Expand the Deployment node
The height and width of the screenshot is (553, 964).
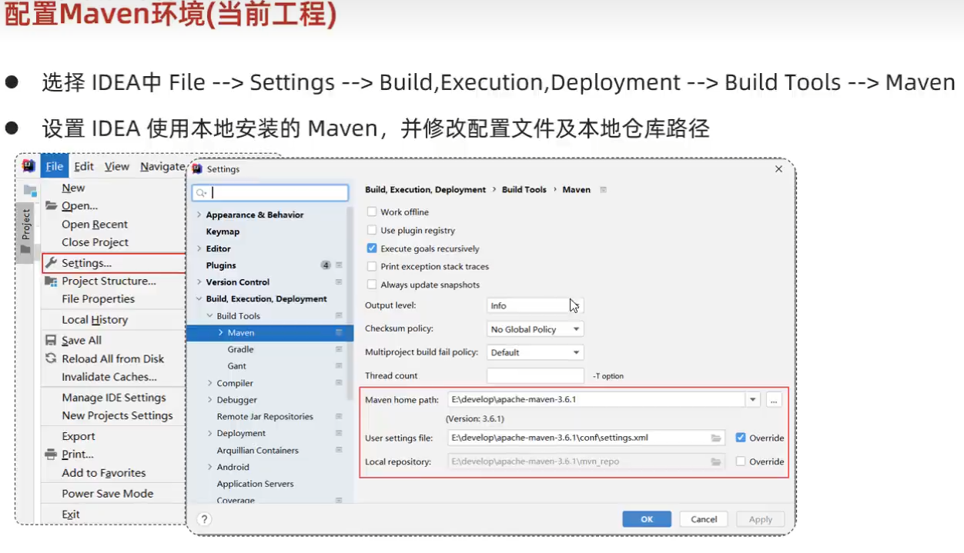point(210,434)
